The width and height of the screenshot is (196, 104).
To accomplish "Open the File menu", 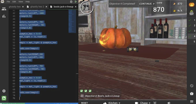I will click(x=8, y=2).
